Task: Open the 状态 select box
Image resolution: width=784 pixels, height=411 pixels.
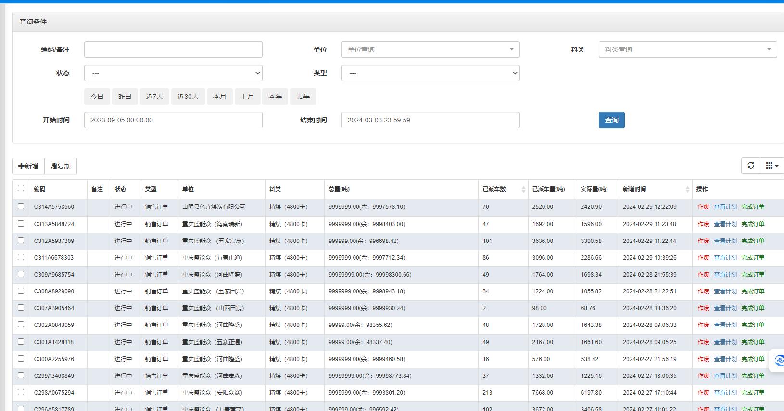Action: click(x=173, y=73)
